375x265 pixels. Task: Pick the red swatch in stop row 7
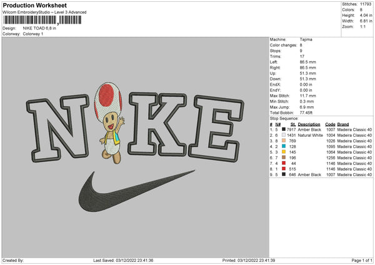pyautogui.click(x=284, y=163)
